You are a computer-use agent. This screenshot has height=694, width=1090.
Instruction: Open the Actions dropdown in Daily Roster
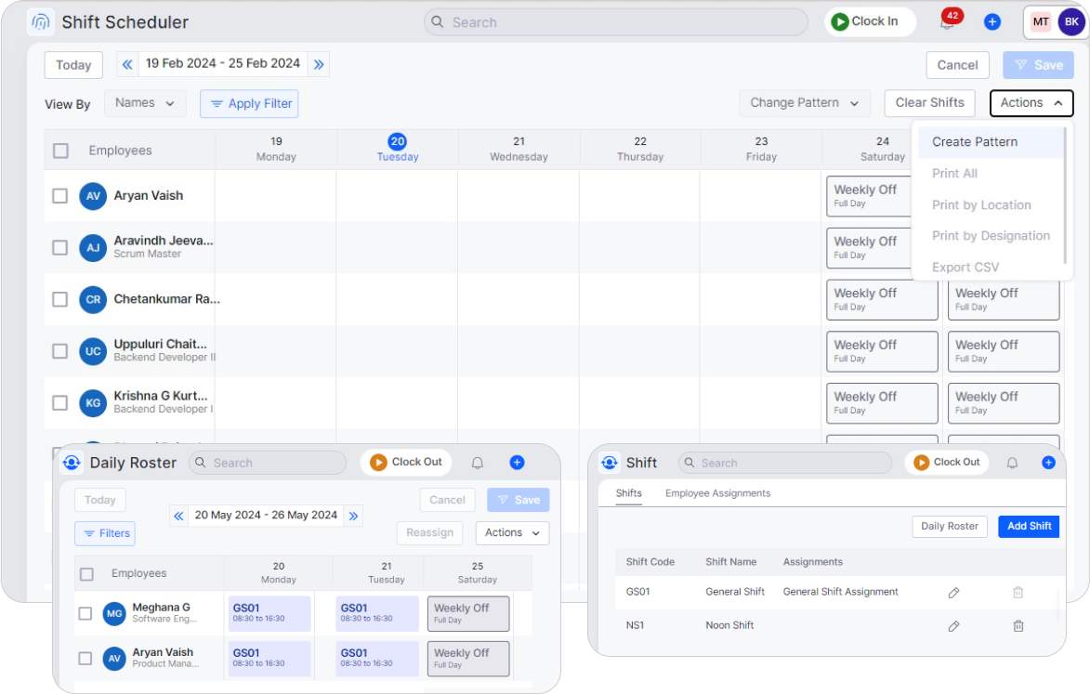[512, 532]
